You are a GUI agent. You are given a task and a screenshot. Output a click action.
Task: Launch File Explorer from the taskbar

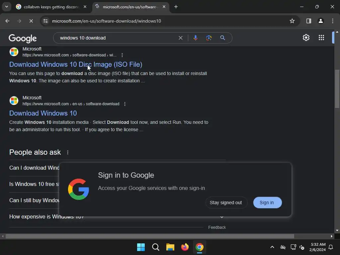[x=170, y=247]
